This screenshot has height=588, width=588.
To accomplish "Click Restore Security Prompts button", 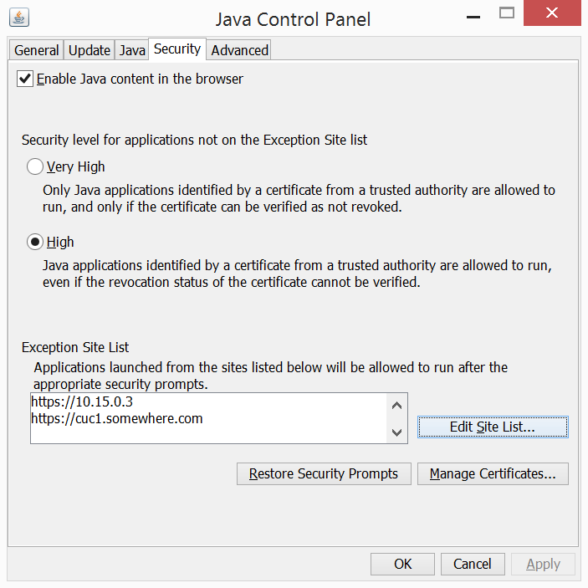I will (x=324, y=473).
